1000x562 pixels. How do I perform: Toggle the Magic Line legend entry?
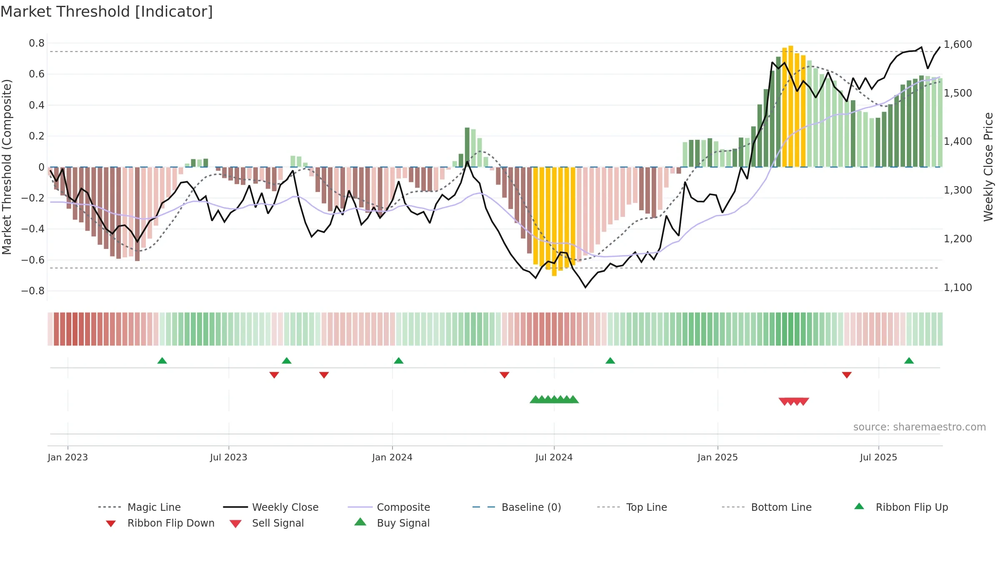pos(139,507)
